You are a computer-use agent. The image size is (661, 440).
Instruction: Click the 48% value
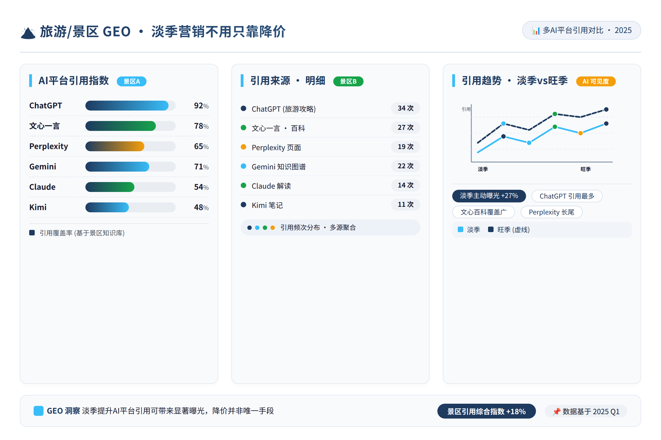[x=201, y=207]
